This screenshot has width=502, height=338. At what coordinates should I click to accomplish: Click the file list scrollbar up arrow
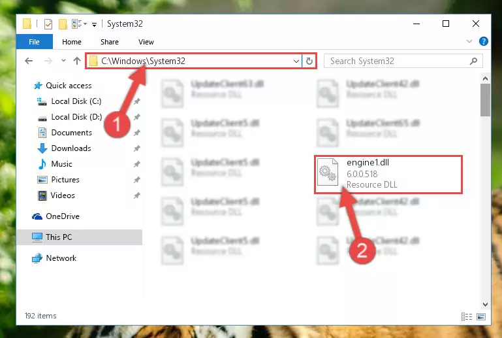pos(485,78)
